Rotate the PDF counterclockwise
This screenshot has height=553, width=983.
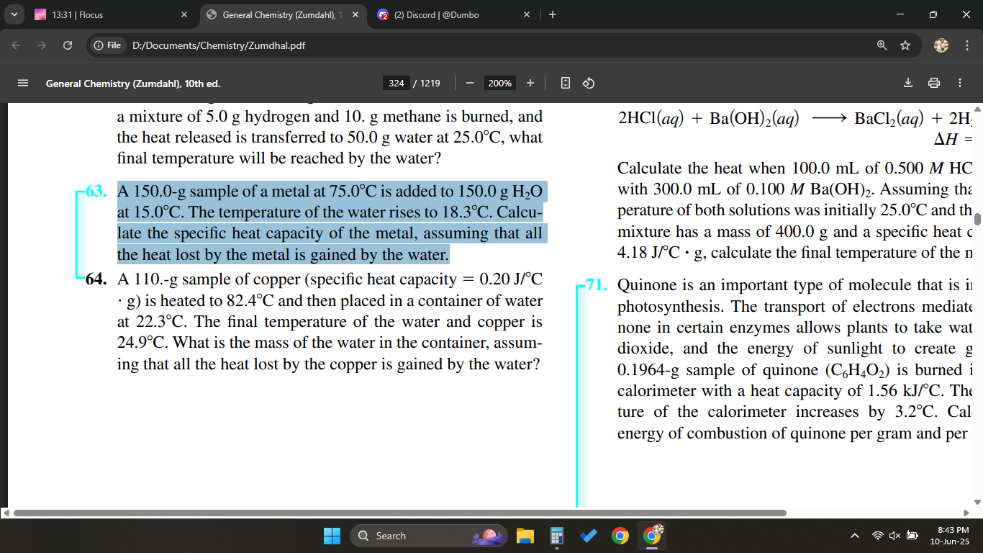(588, 83)
